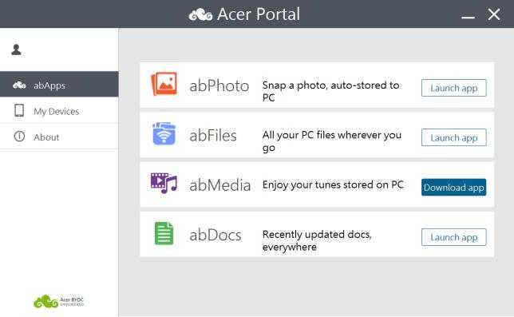The image size is (514, 317).
Task: Click the user profile icon in sidebar
Action: (16, 50)
